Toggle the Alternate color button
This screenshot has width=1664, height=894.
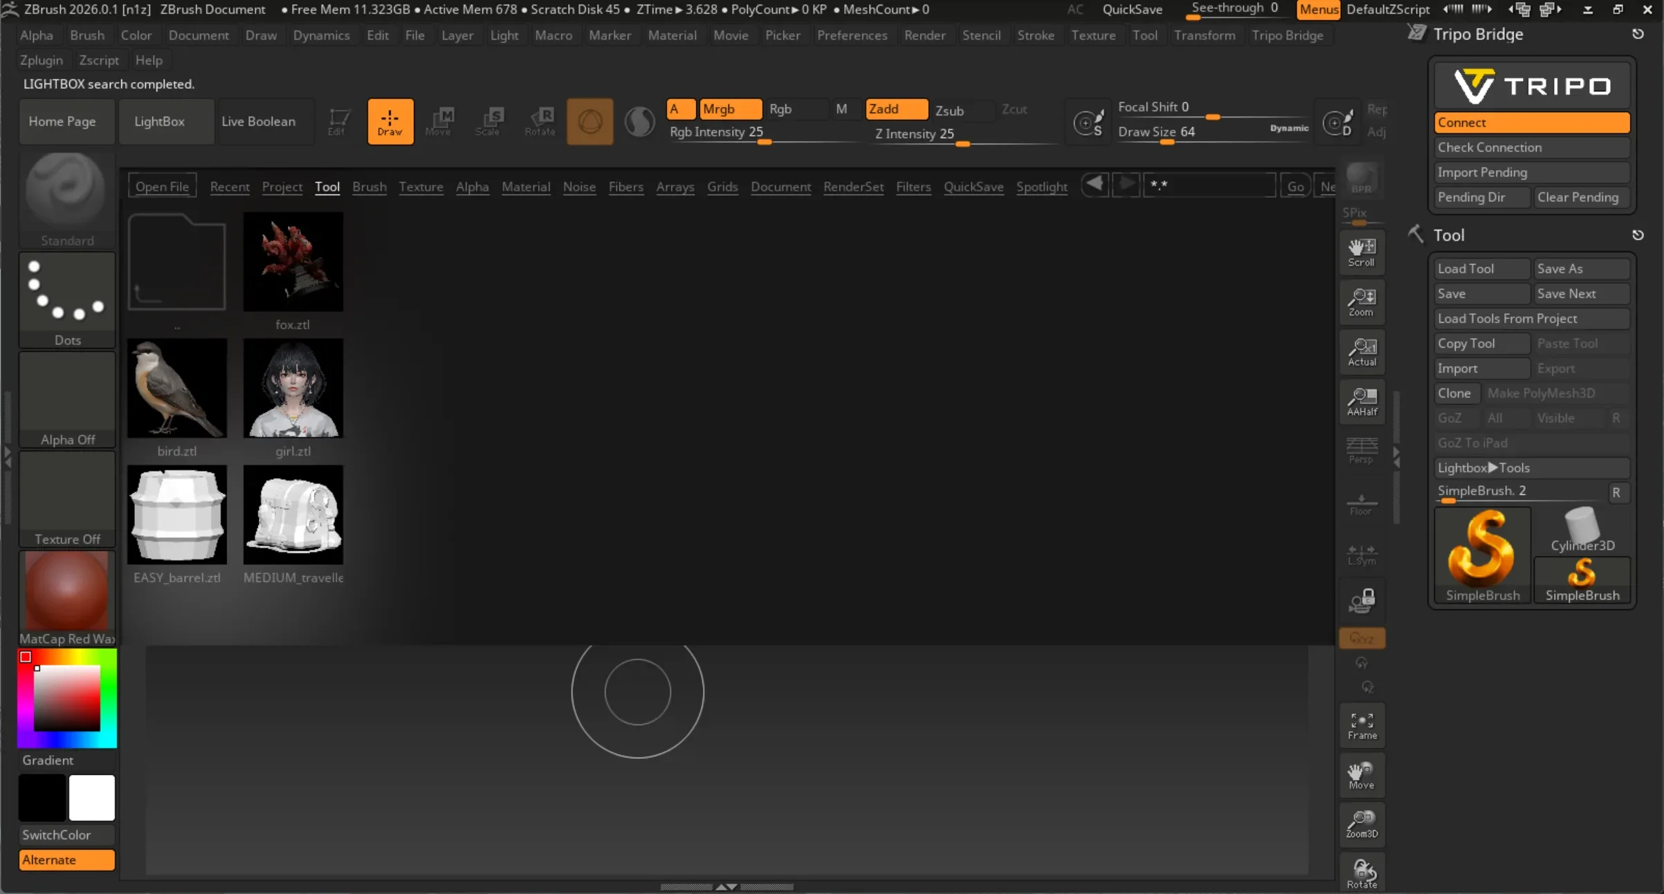66,860
